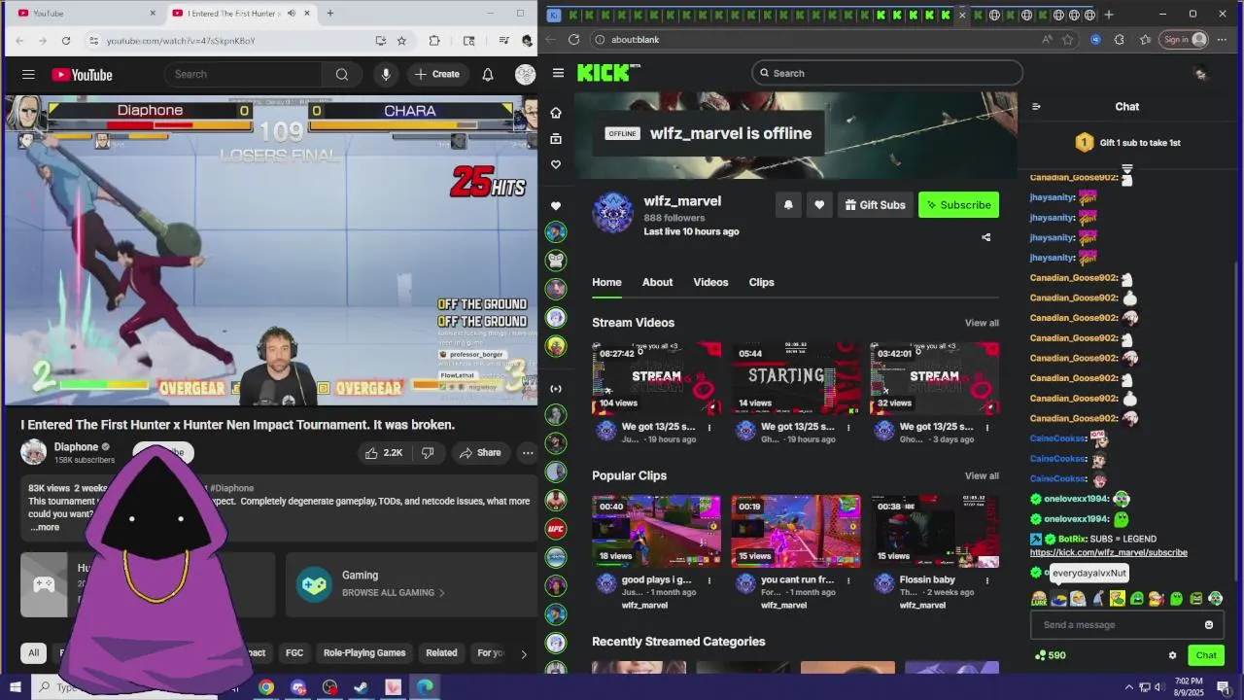Click the Gift Subs button
The height and width of the screenshot is (700, 1244).
pos(875,205)
